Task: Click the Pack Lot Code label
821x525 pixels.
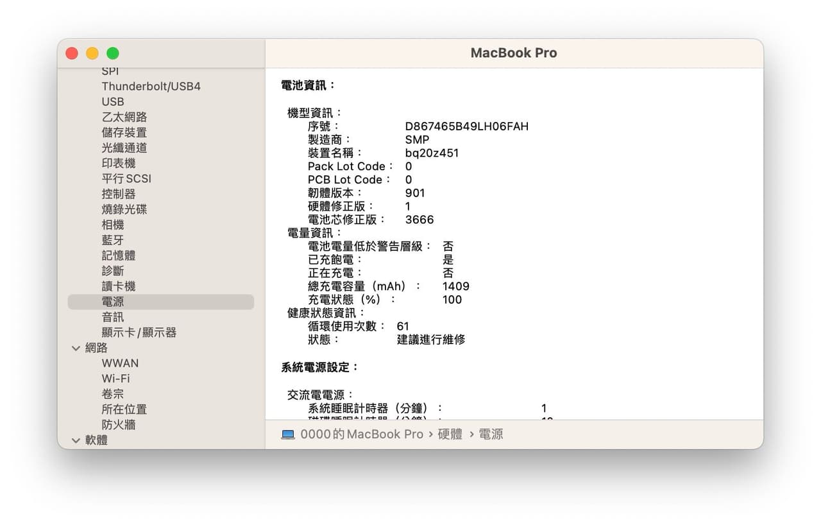Action: coord(351,166)
